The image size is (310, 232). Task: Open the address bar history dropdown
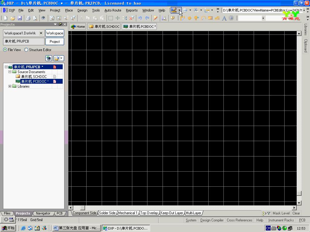pos(304,10)
